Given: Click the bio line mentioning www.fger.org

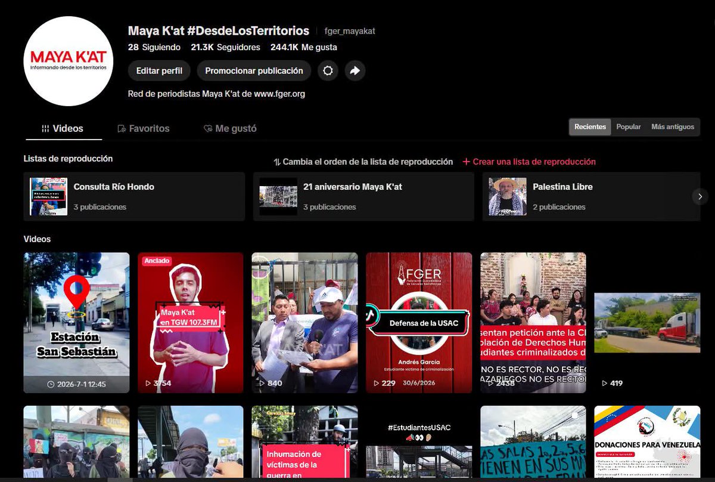Looking at the screenshot, I should click(x=216, y=94).
